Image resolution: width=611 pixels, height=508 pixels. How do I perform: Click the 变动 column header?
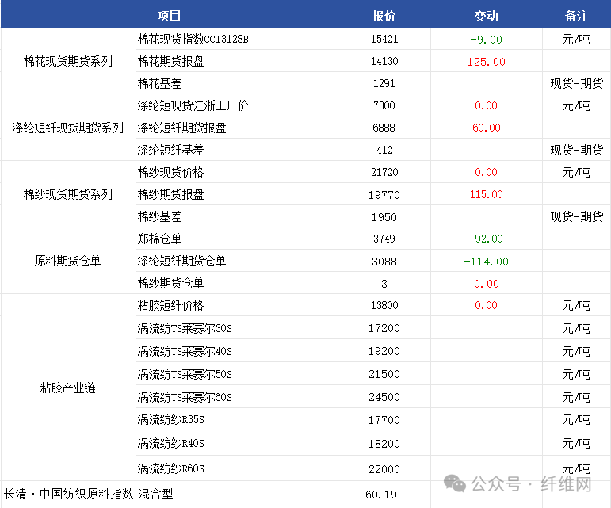click(x=486, y=16)
